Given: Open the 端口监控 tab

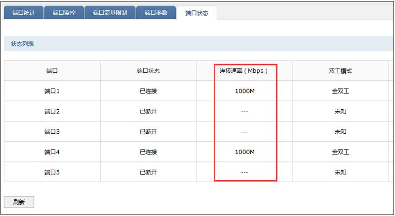Looking at the screenshot, I should (x=64, y=13).
